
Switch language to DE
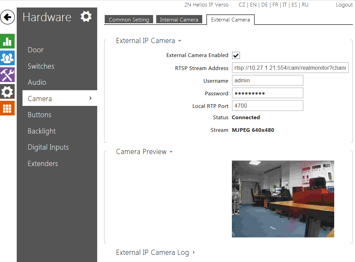[x=264, y=5]
